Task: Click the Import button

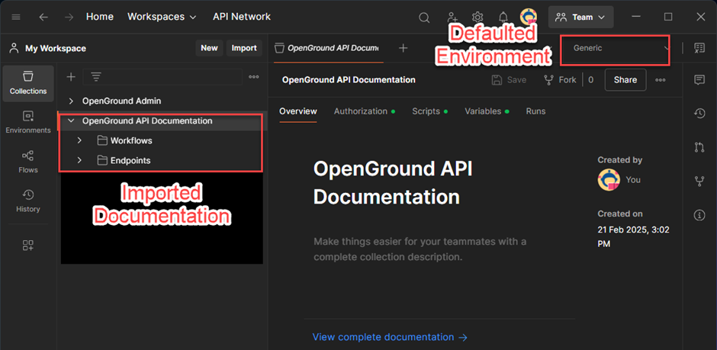Action: [x=244, y=48]
